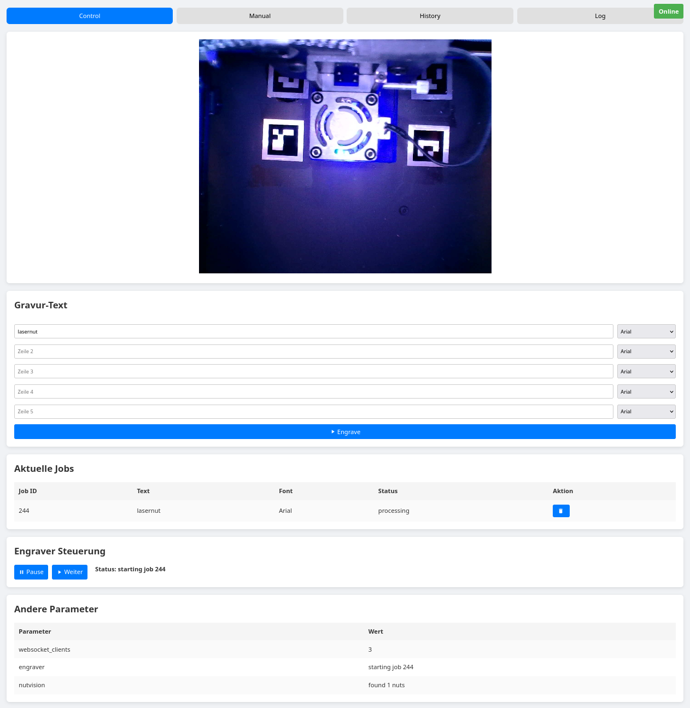Click the Zeile 4 input field

(313, 391)
